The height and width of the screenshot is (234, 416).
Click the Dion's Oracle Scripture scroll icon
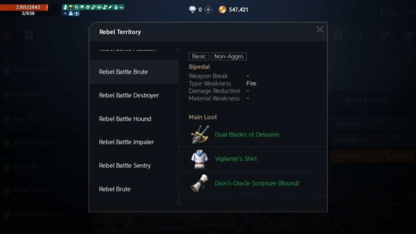pyautogui.click(x=199, y=183)
